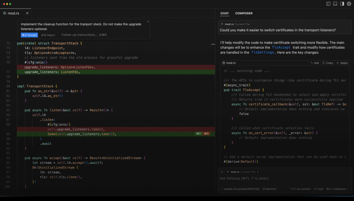Accept the diff hunk with ⌘Y button
This screenshot has height=201, width=354.
pyautogui.click(x=198, y=134)
